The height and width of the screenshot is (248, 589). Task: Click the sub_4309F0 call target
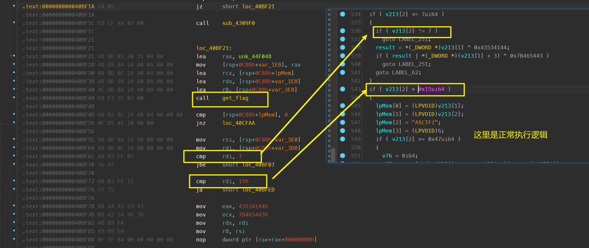pyautogui.click(x=238, y=23)
